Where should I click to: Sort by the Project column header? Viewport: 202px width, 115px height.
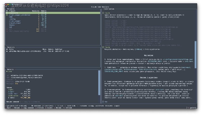(12, 11)
